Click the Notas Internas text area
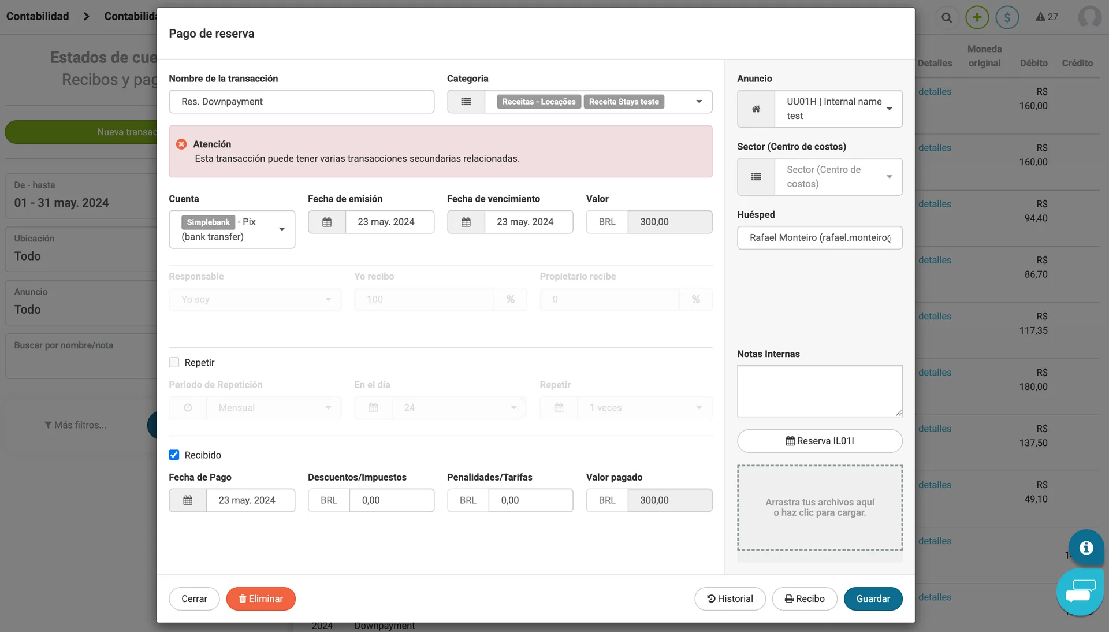1109x632 pixels. pos(819,391)
